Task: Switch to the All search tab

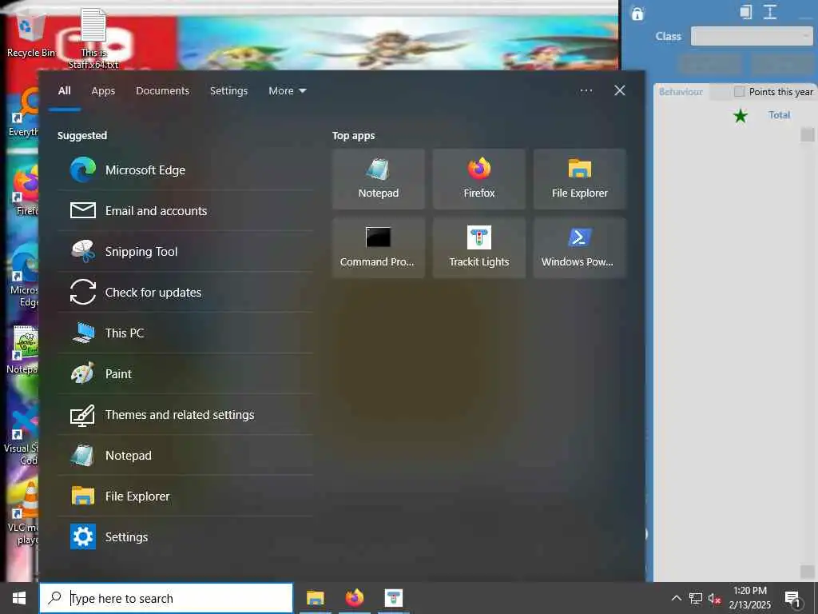Action: coord(64,91)
